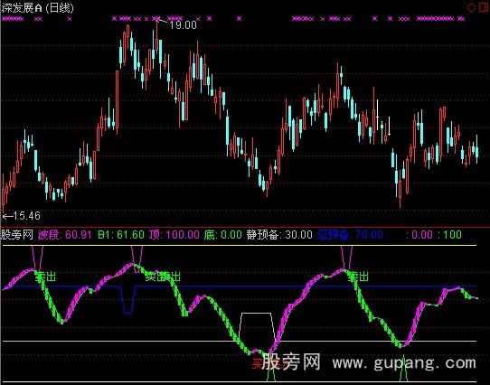The width and height of the screenshot is (490, 385).
Task: Click the 静预备: 30.00 indicator value
Action: click(279, 234)
